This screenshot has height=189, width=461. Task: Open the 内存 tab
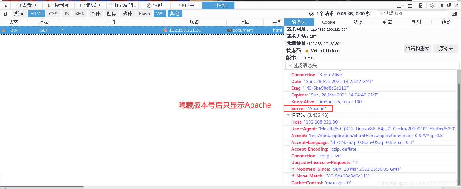(186, 5)
